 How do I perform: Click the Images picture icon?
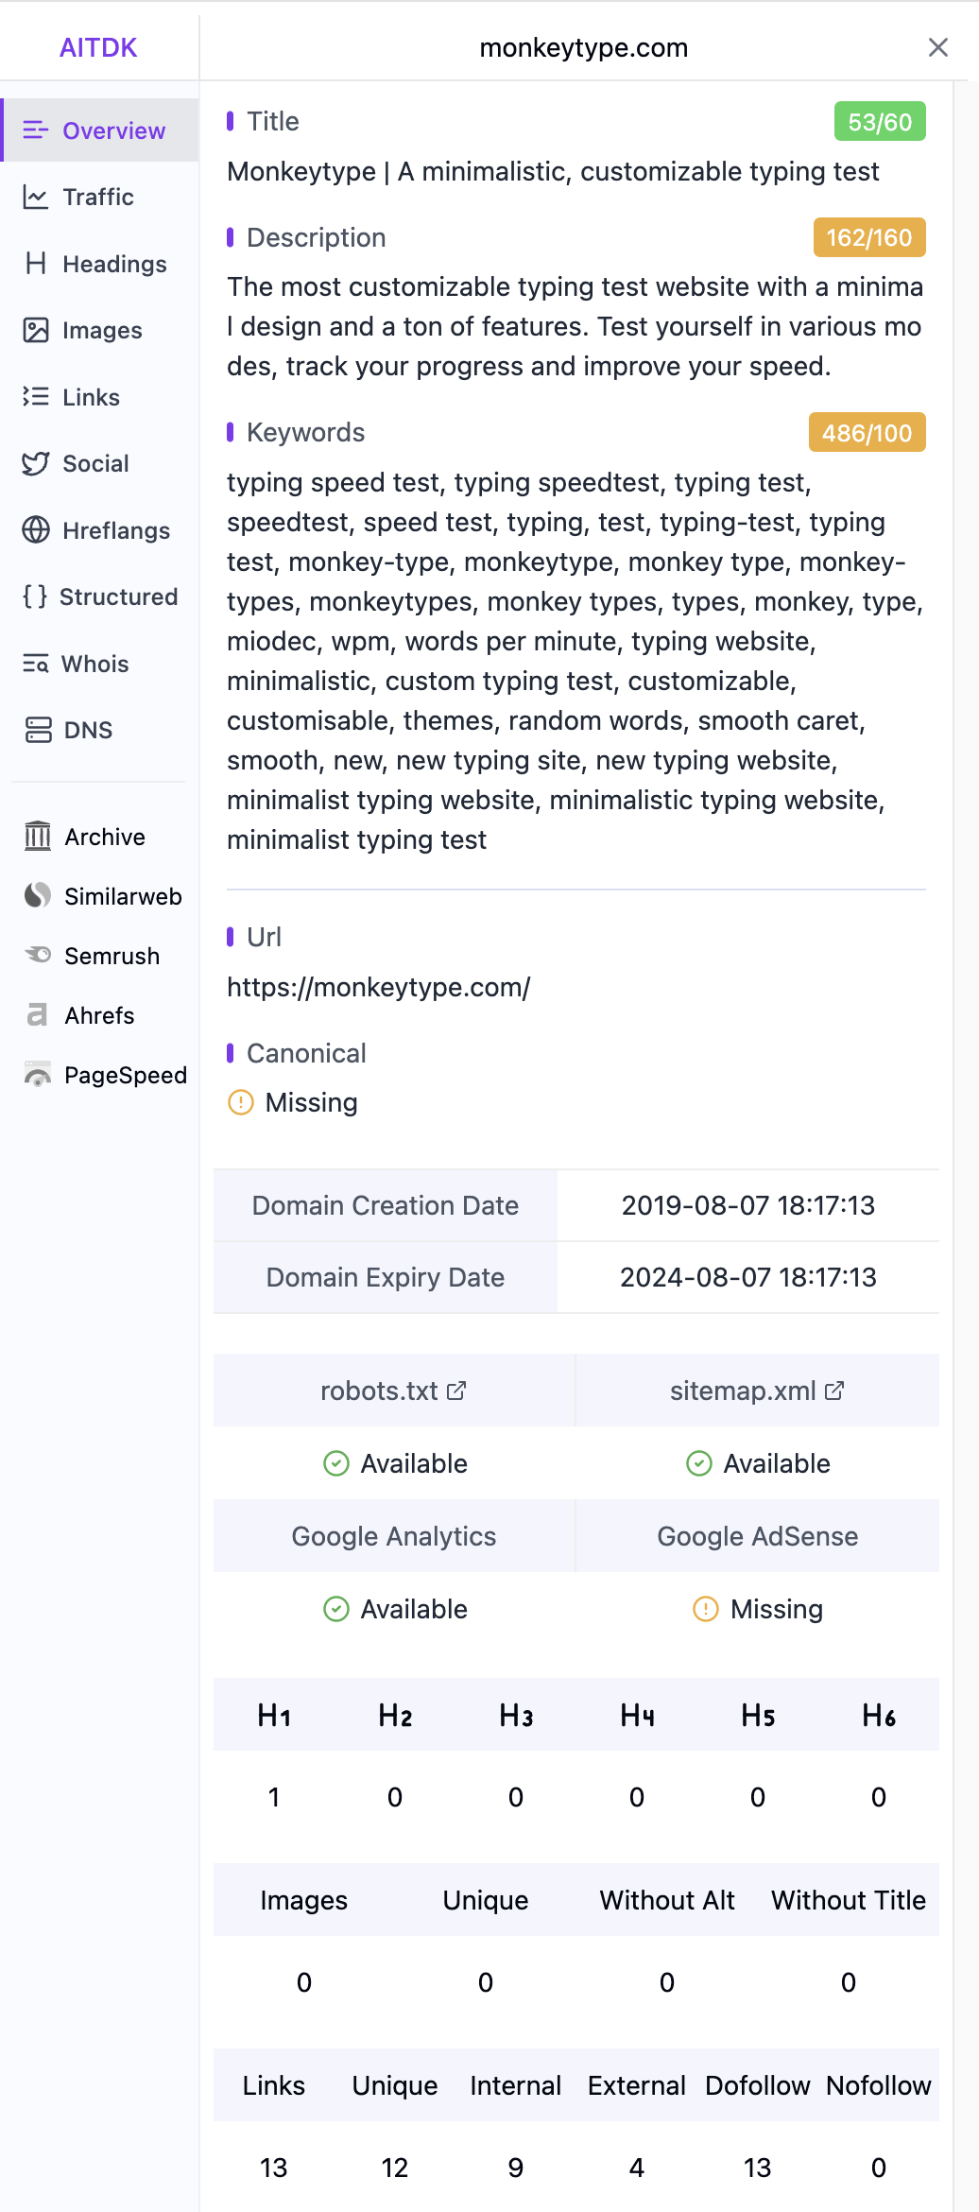36,330
